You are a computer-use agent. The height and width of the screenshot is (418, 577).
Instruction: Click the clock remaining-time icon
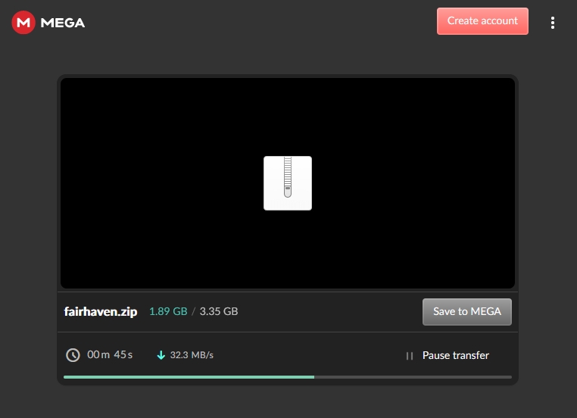pyautogui.click(x=73, y=355)
